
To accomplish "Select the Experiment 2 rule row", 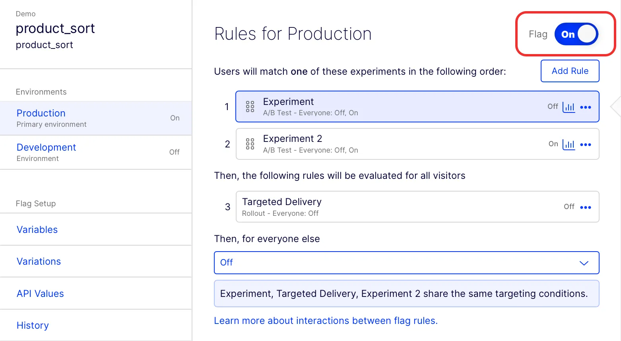I will coord(417,144).
